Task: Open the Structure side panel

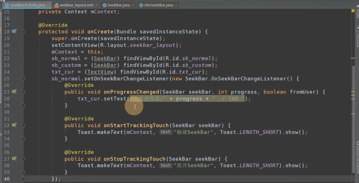Action: tap(357, 37)
